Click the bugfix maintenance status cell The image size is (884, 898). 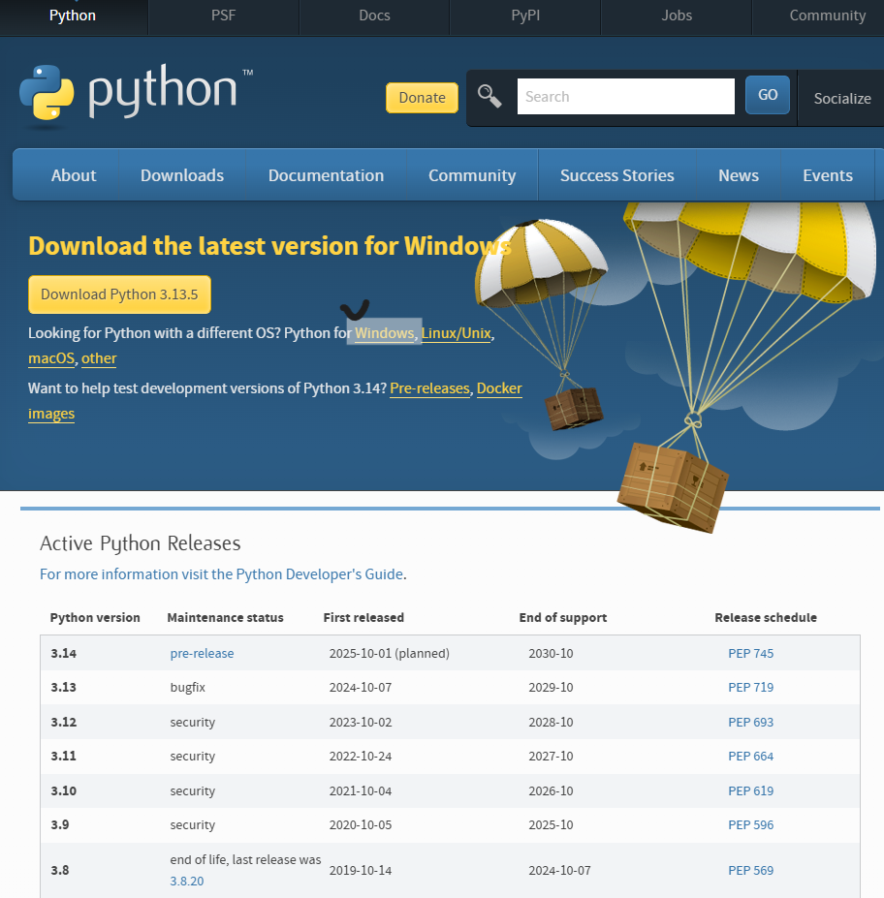click(x=187, y=687)
